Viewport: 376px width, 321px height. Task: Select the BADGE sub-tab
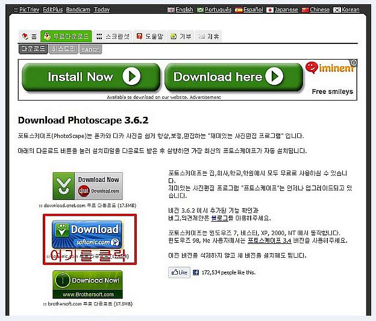(90, 49)
